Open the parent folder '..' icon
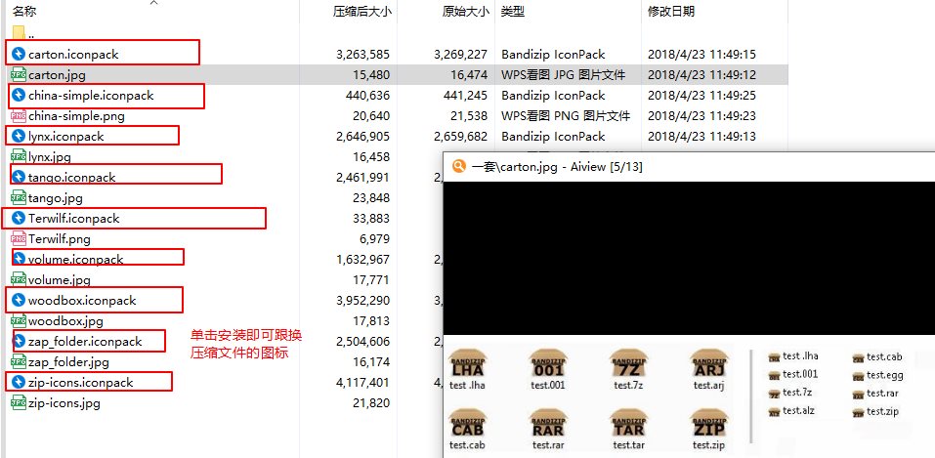 (x=19, y=32)
